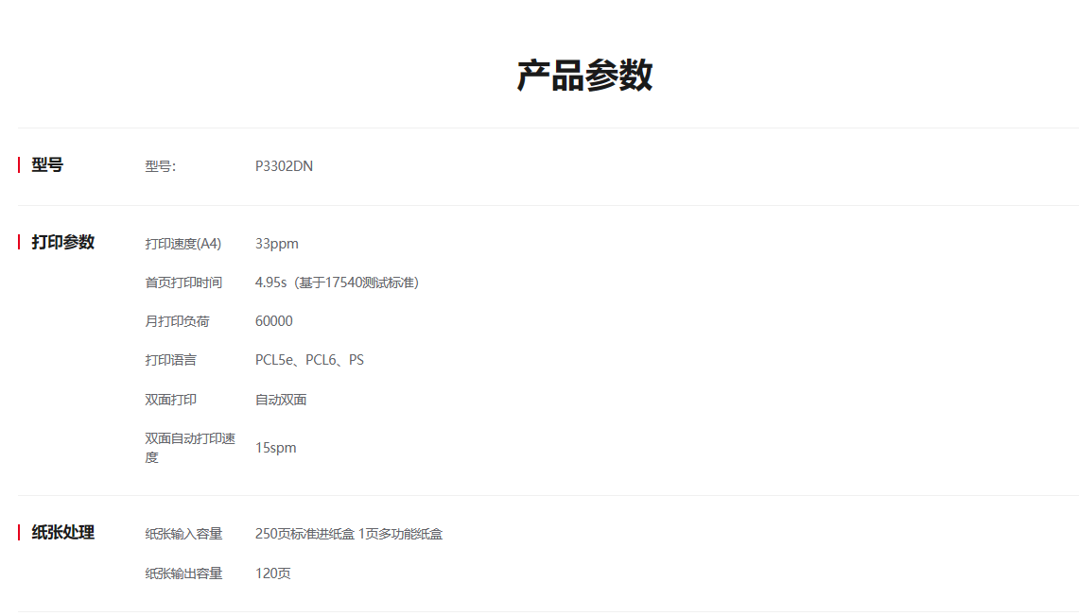
Task: Select the 120页 output capacity value
Action: pyautogui.click(x=273, y=573)
